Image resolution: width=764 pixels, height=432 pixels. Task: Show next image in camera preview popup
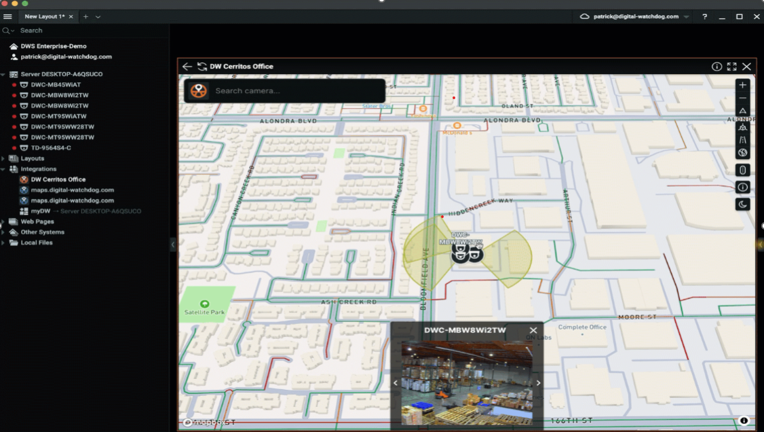click(538, 383)
